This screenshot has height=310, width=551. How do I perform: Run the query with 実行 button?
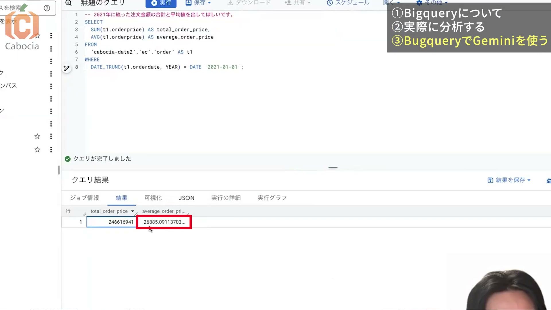point(161,3)
